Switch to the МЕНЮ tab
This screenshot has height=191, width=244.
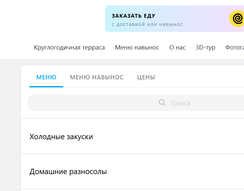pos(46,77)
